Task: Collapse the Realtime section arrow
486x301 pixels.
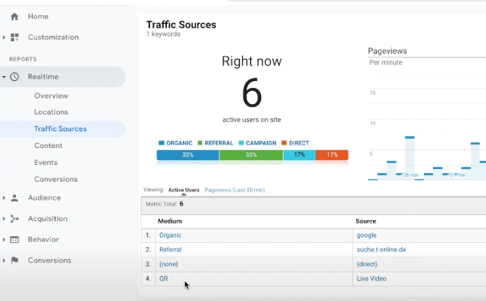Action: coord(4,77)
